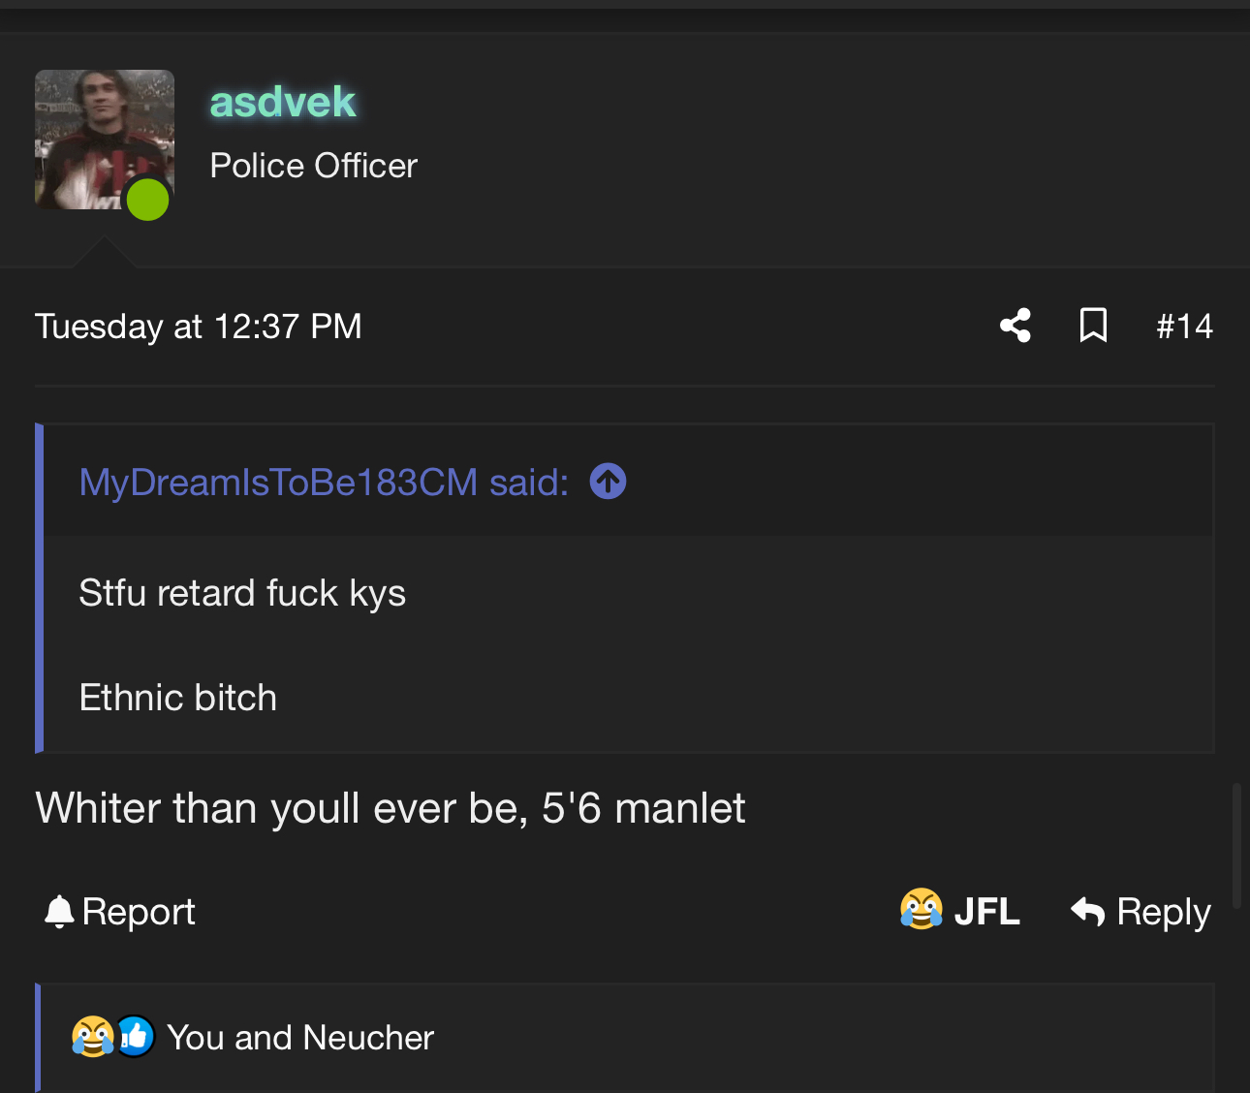
Task: Click the laughing emoji next to JFL
Action: coord(921,910)
